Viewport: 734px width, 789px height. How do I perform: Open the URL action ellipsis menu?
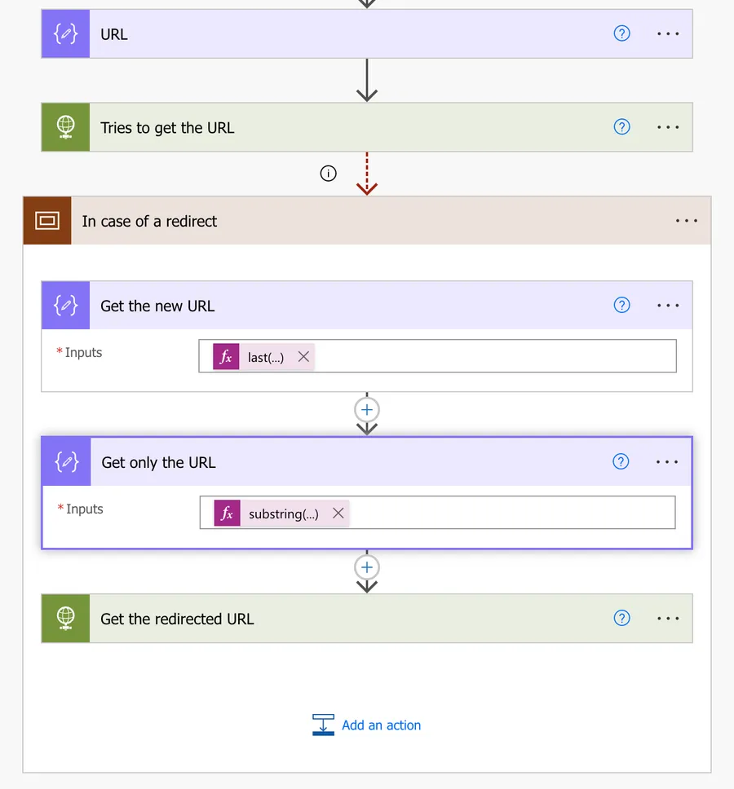668,34
